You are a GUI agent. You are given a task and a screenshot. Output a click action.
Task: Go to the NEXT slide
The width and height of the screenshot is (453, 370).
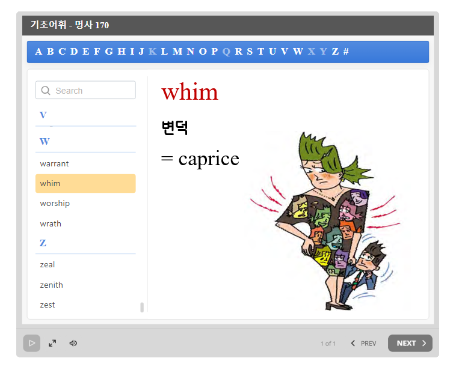tap(410, 343)
